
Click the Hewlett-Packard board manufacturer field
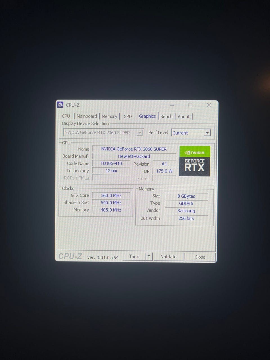tap(134, 156)
